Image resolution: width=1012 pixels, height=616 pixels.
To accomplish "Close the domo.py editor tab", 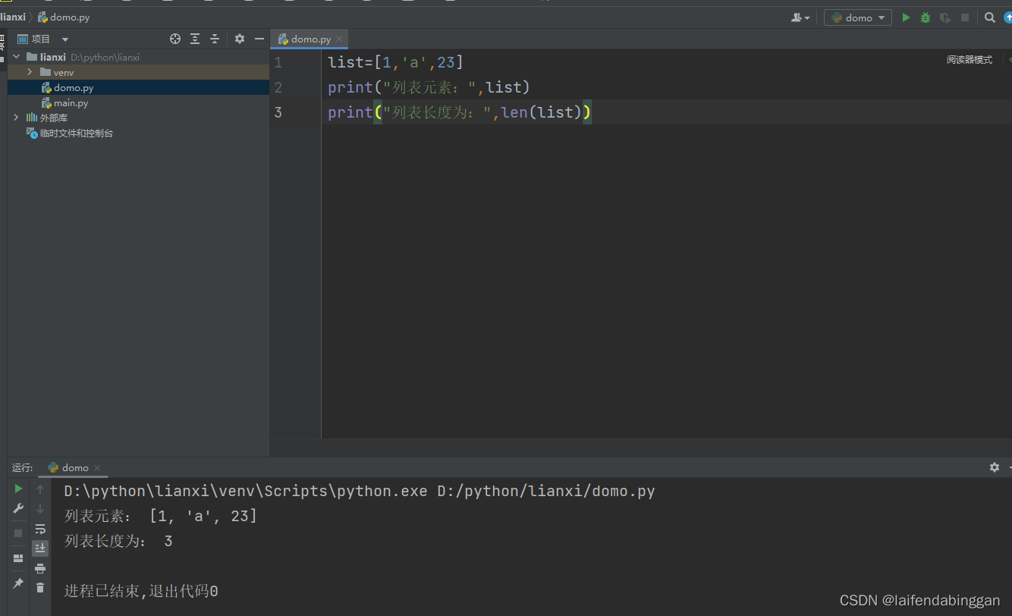I will pos(339,39).
